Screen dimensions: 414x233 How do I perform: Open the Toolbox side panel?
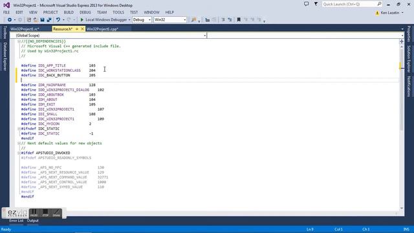click(5, 32)
